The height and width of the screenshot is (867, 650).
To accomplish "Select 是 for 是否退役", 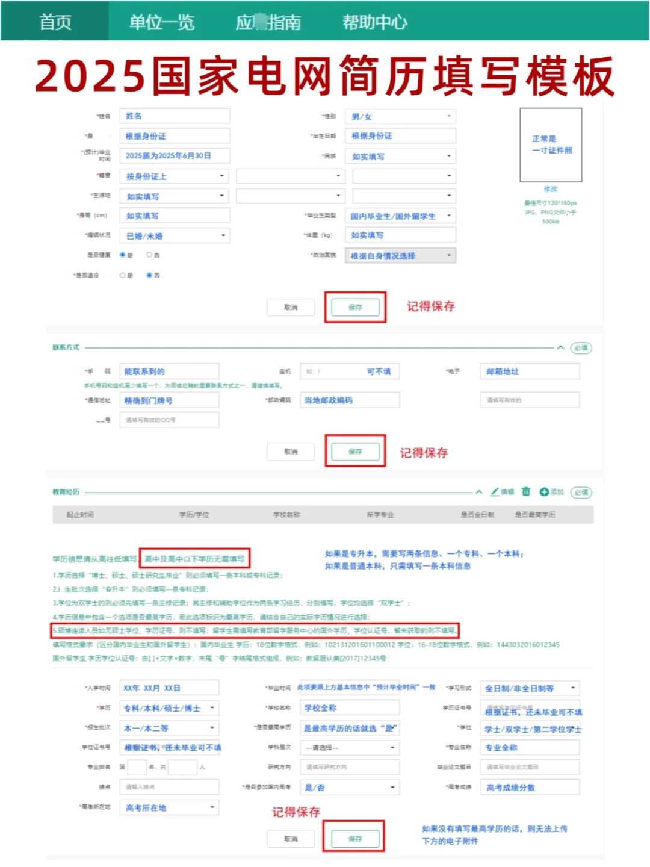I will click(x=123, y=275).
